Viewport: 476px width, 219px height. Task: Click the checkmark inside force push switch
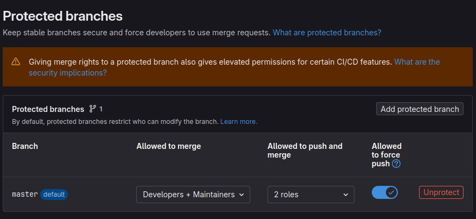[391, 192]
